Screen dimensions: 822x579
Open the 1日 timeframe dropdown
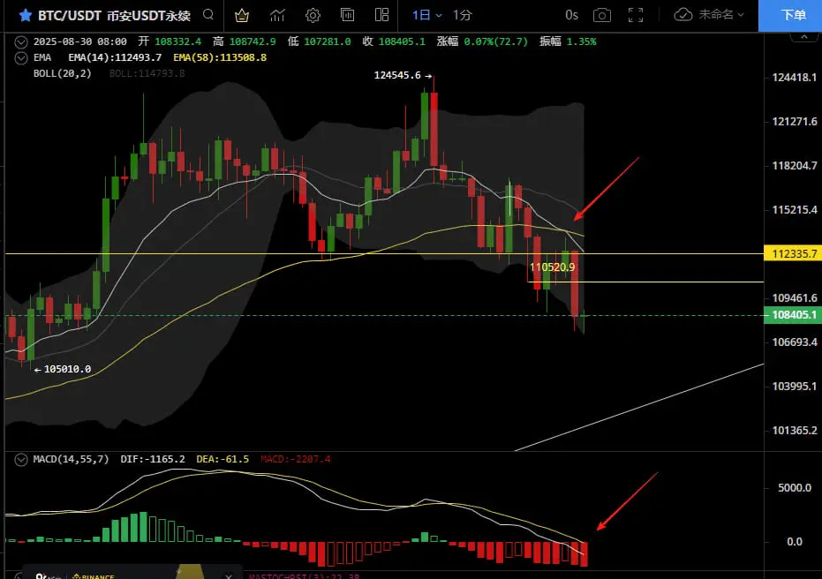click(426, 15)
